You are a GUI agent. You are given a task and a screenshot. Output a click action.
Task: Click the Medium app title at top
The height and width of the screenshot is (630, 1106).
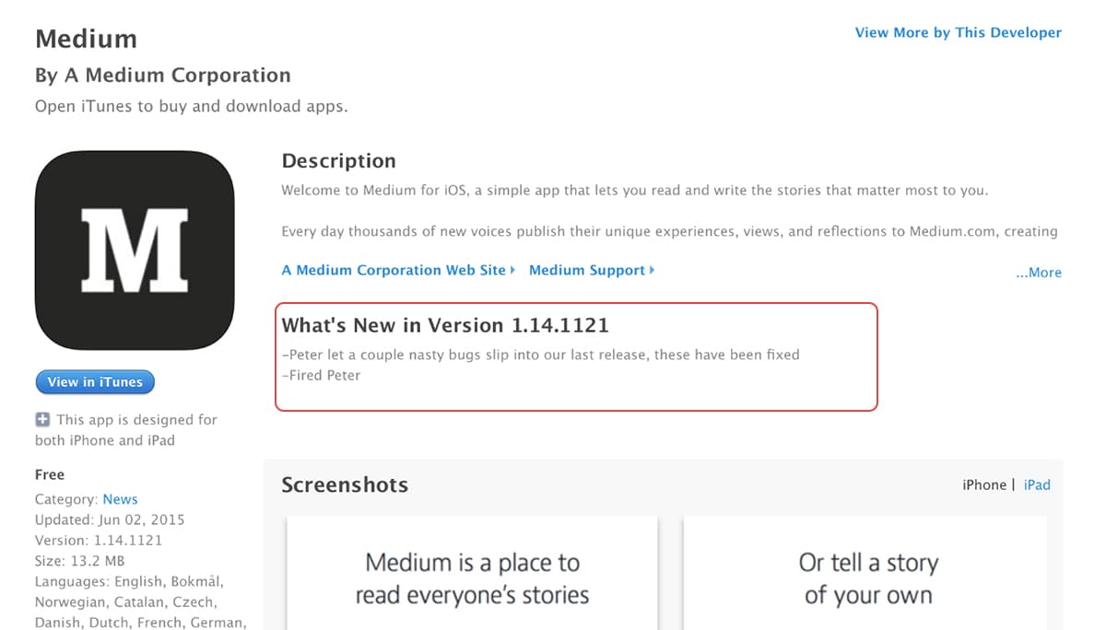(x=86, y=39)
